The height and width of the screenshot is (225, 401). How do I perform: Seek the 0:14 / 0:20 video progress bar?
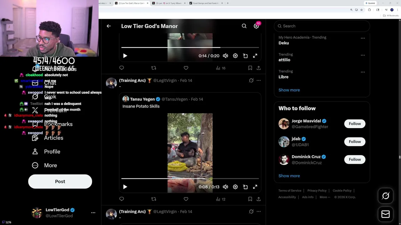[x=190, y=47]
